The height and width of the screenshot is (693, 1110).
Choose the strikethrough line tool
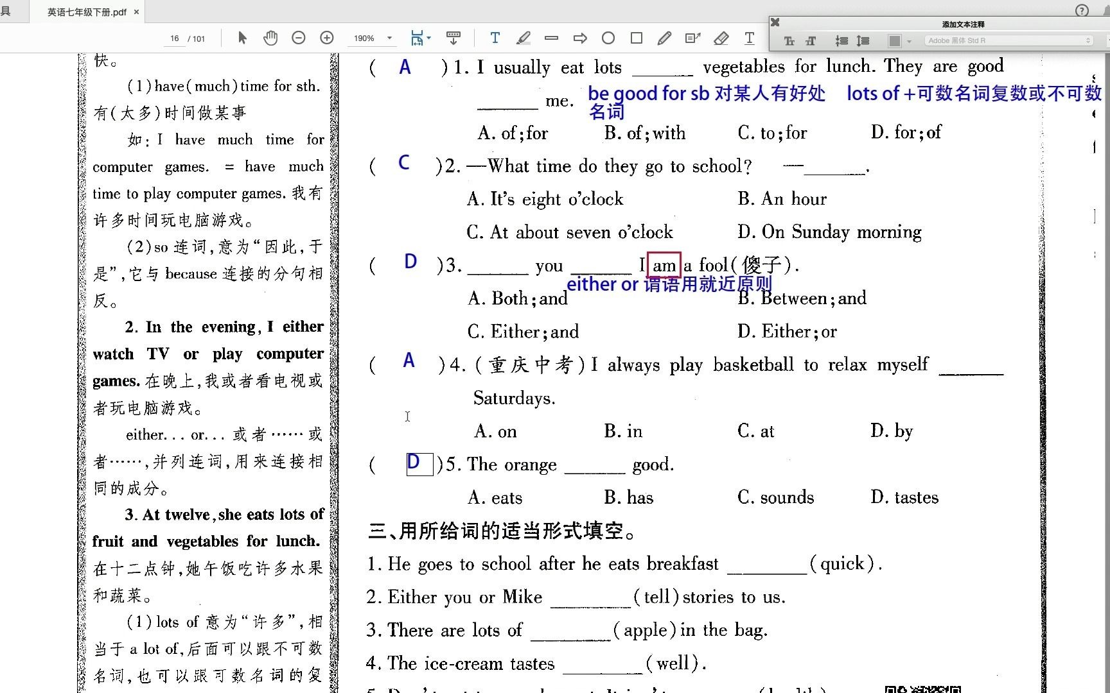[x=551, y=38]
